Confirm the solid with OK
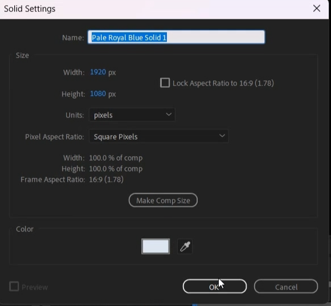The width and height of the screenshot is (331, 306). (214, 287)
